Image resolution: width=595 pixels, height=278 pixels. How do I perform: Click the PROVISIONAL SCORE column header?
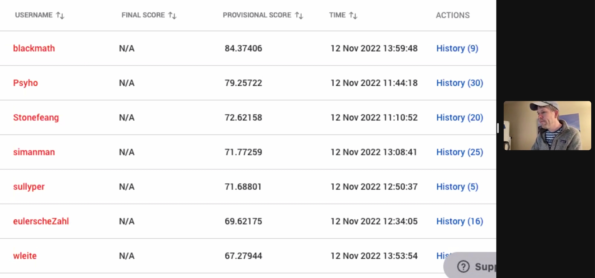pos(257,15)
